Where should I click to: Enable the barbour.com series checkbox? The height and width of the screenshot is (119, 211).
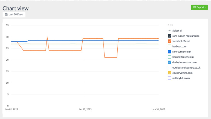point(169,46)
